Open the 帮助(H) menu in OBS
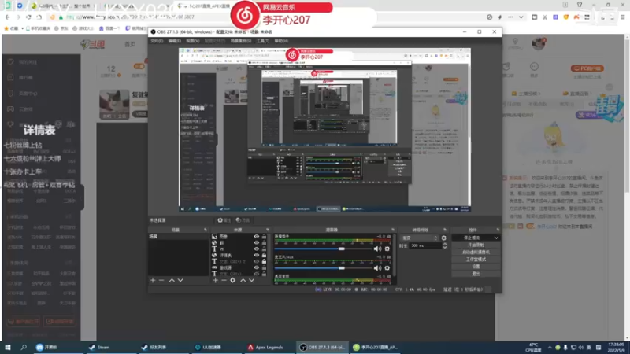Viewport: 630px width, 354px height. 281,41
